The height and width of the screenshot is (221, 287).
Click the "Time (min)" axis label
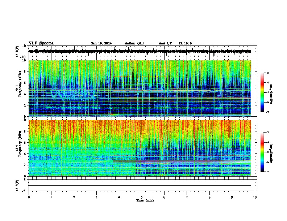145,200
